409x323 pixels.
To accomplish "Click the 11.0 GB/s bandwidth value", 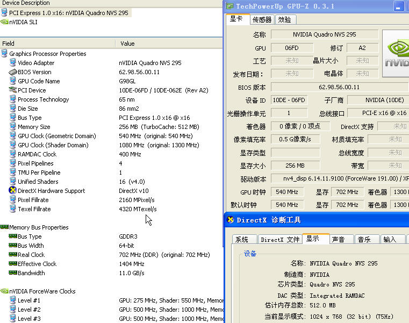I will pos(132,273).
